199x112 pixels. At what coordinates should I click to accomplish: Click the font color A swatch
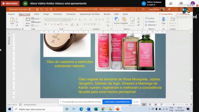(x=77, y=24)
